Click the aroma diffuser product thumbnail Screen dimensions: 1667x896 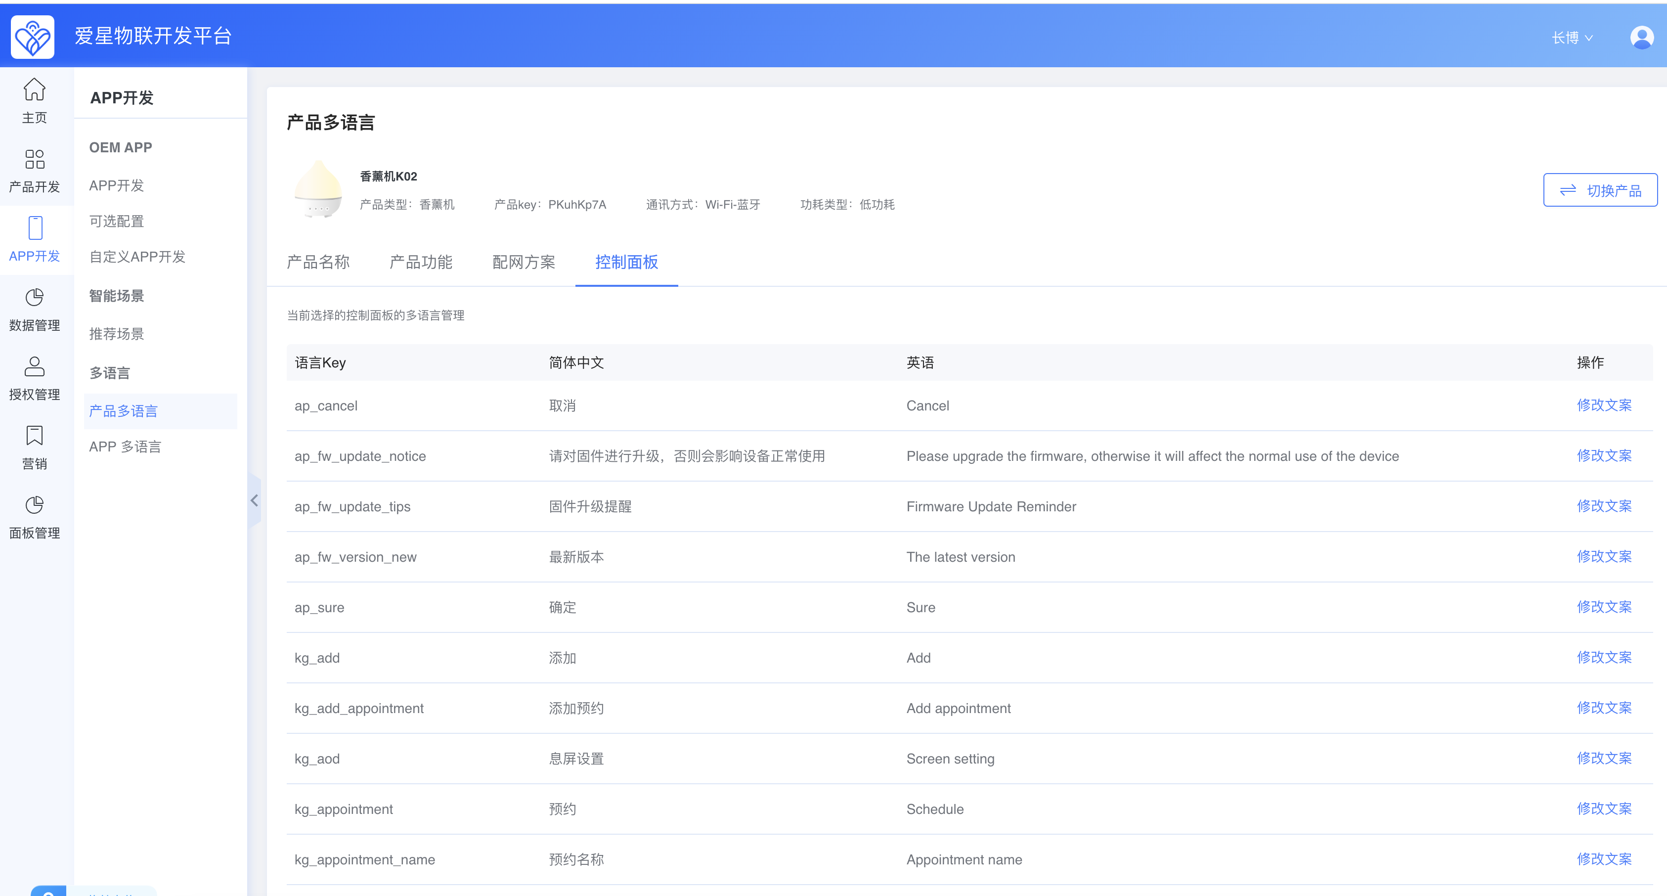pos(317,189)
